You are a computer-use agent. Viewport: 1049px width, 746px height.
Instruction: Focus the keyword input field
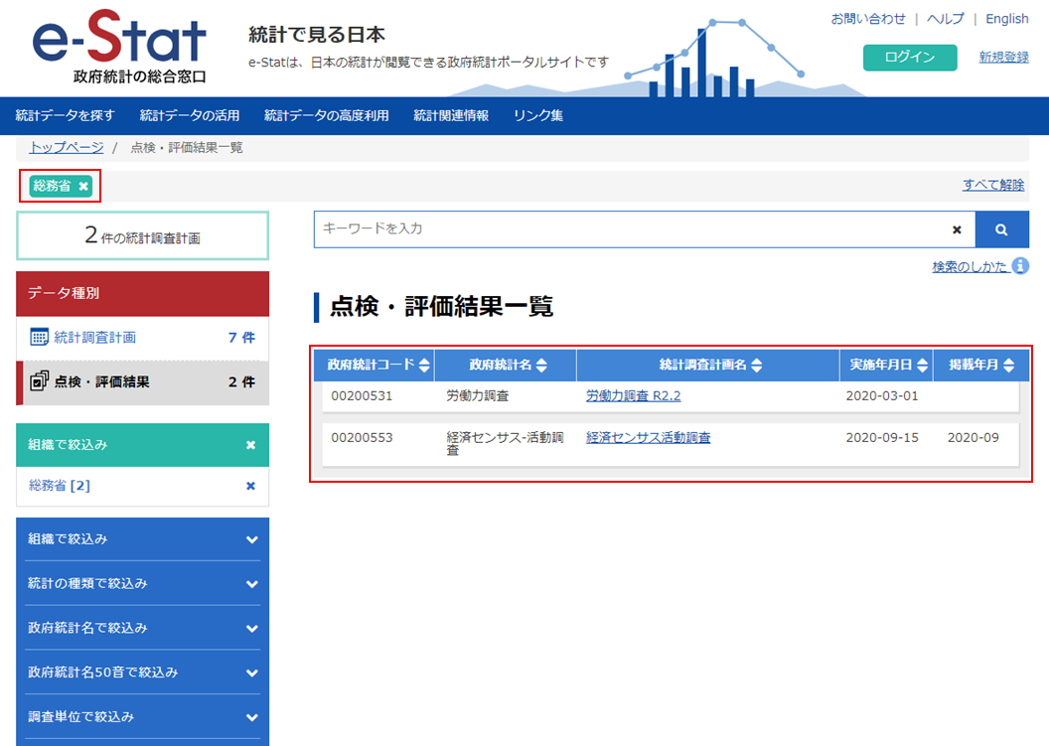click(x=626, y=229)
